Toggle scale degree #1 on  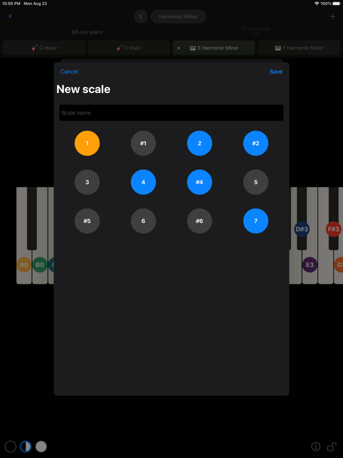[143, 143]
